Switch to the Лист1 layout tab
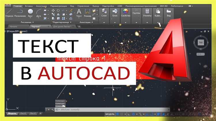 [x=23, y=114]
